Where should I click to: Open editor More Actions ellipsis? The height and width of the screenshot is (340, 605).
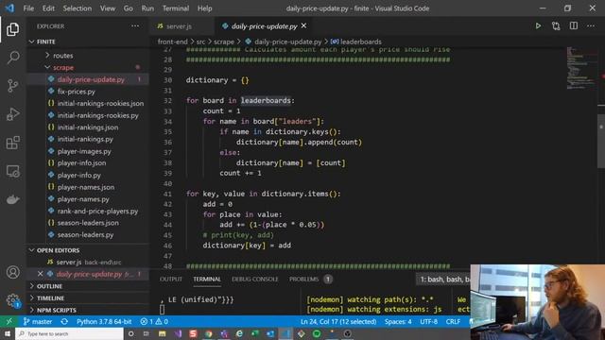pos(591,25)
